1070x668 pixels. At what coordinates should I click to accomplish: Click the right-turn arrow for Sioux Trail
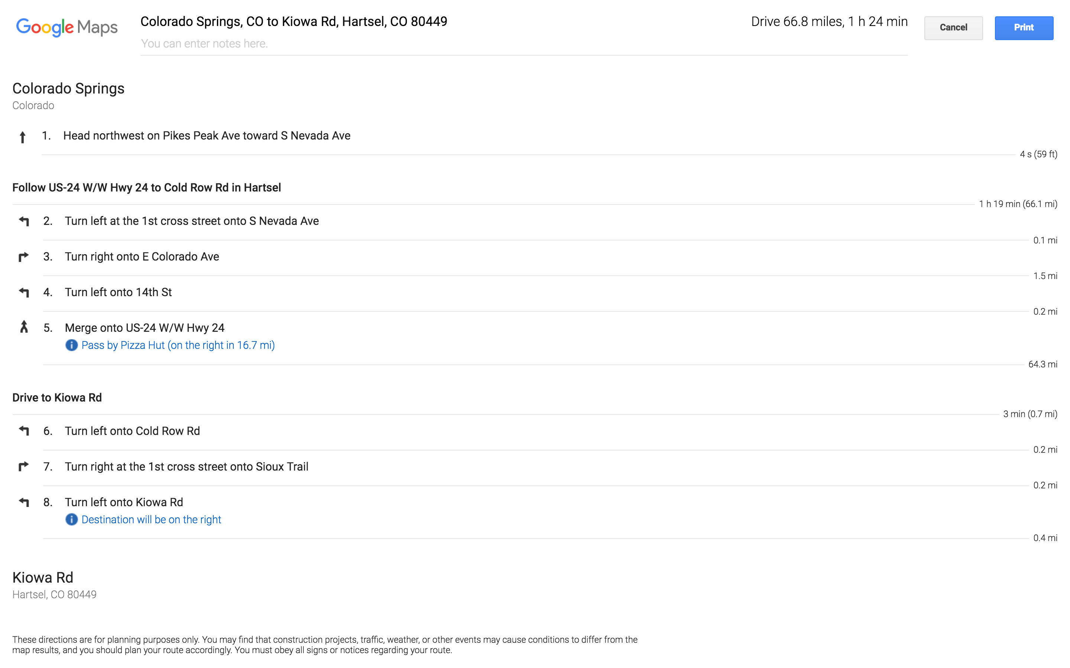24,466
